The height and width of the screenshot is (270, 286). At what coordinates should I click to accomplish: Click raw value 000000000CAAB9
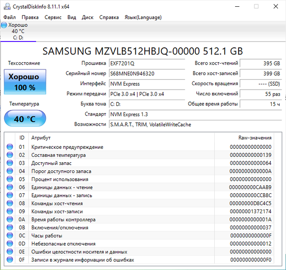click(250, 187)
